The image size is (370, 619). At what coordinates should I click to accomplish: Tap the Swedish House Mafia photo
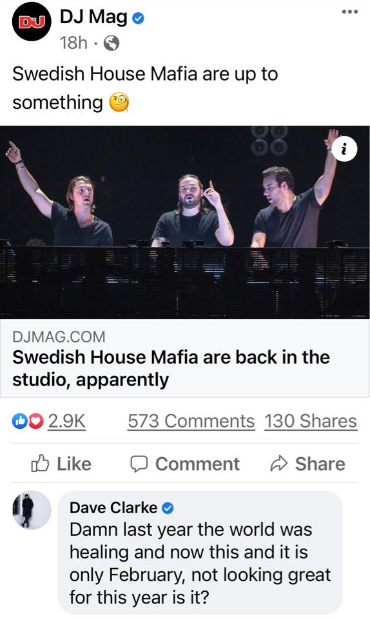coord(184,222)
